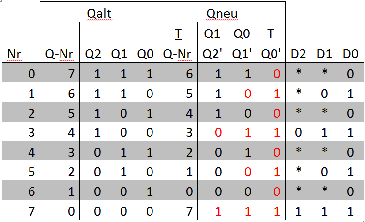Click the red Q0' value in row 0
Image resolution: width=365 pixels, height=222 pixels.
pos(276,74)
